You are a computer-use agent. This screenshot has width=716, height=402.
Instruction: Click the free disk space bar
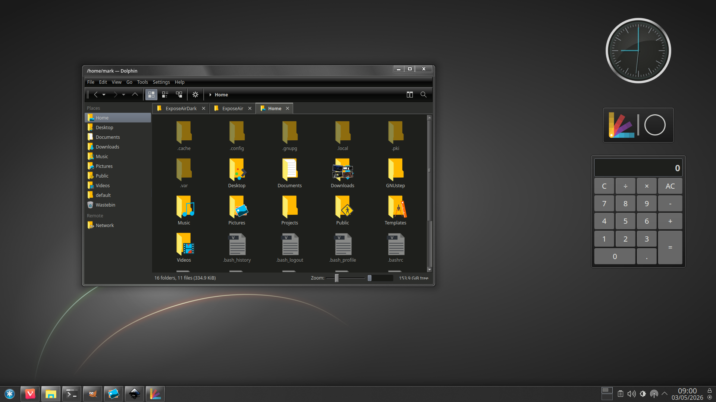[x=380, y=278]
